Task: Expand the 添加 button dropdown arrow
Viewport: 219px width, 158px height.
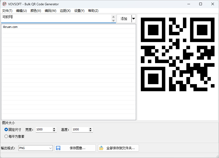Action: tap(133, 19)
